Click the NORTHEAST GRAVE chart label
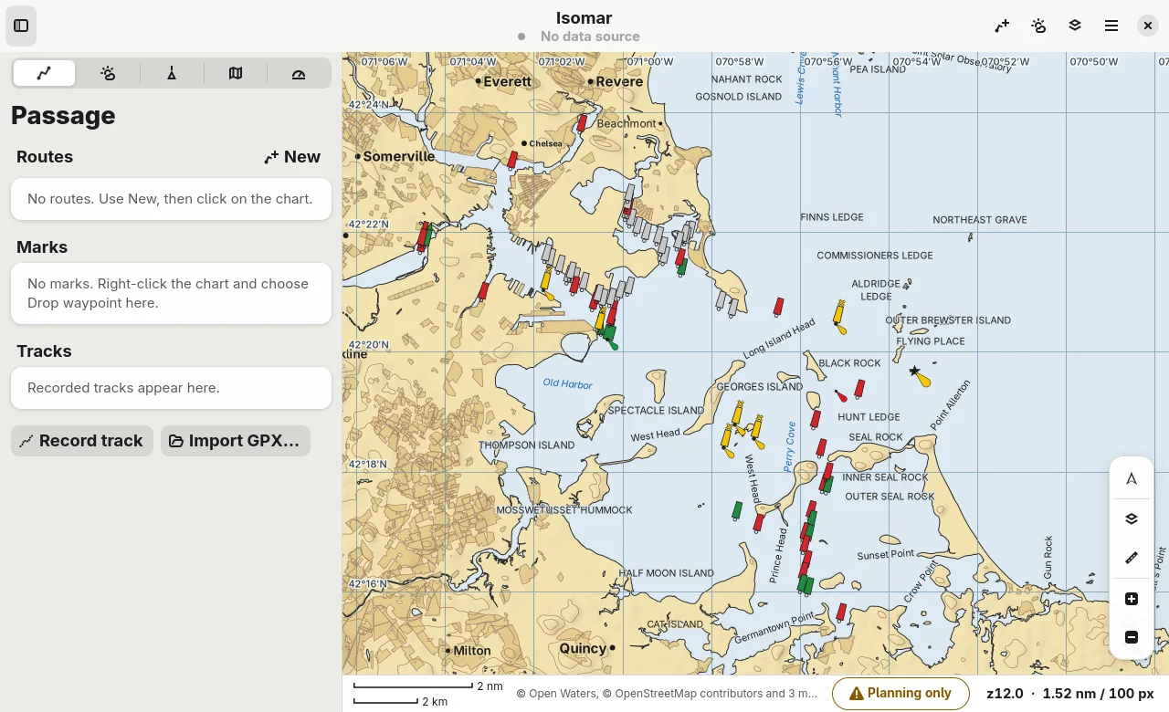Image resolution: width=1169 pixels, height=712 pixels. click(980, 220)
